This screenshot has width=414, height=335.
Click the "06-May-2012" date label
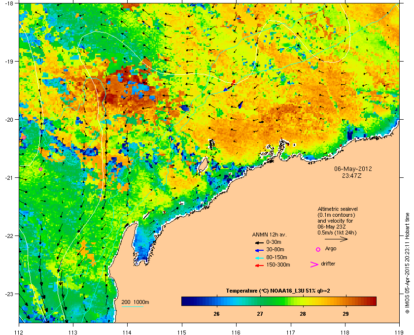coord(353,169)
